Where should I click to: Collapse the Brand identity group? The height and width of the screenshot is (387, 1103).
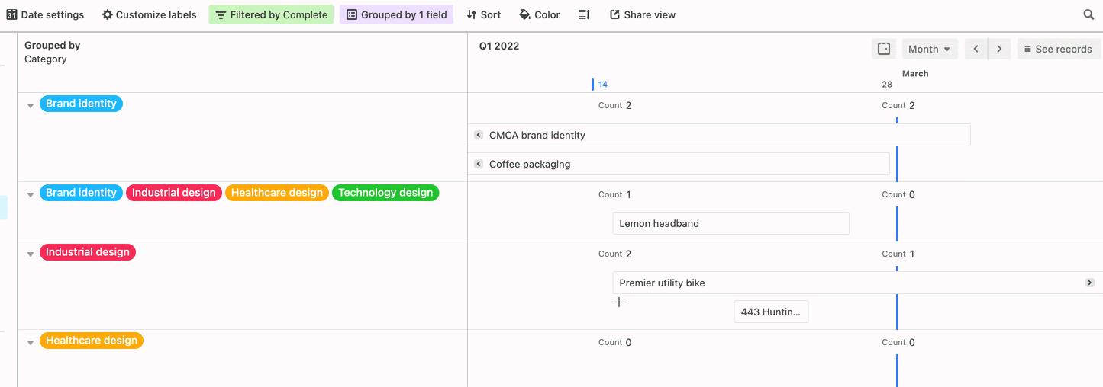(x=31, y=106)
